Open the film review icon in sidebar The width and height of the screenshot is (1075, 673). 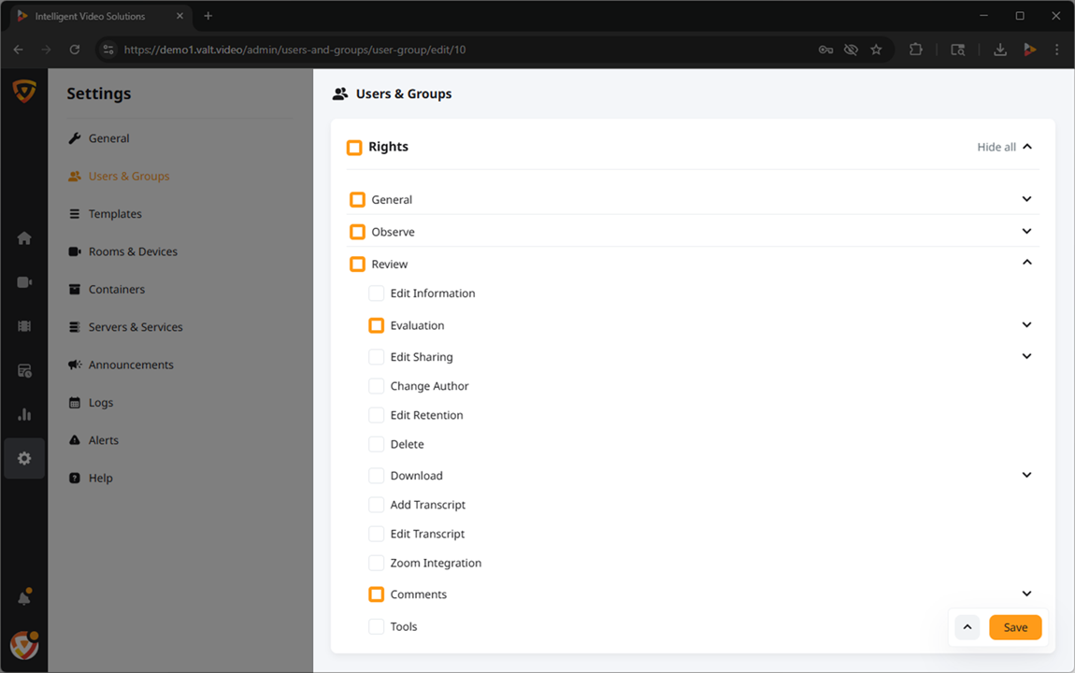(24, 326)
